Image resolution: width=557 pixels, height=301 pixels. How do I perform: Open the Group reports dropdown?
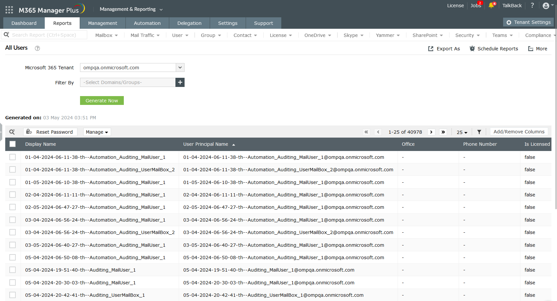coord(211,35)
